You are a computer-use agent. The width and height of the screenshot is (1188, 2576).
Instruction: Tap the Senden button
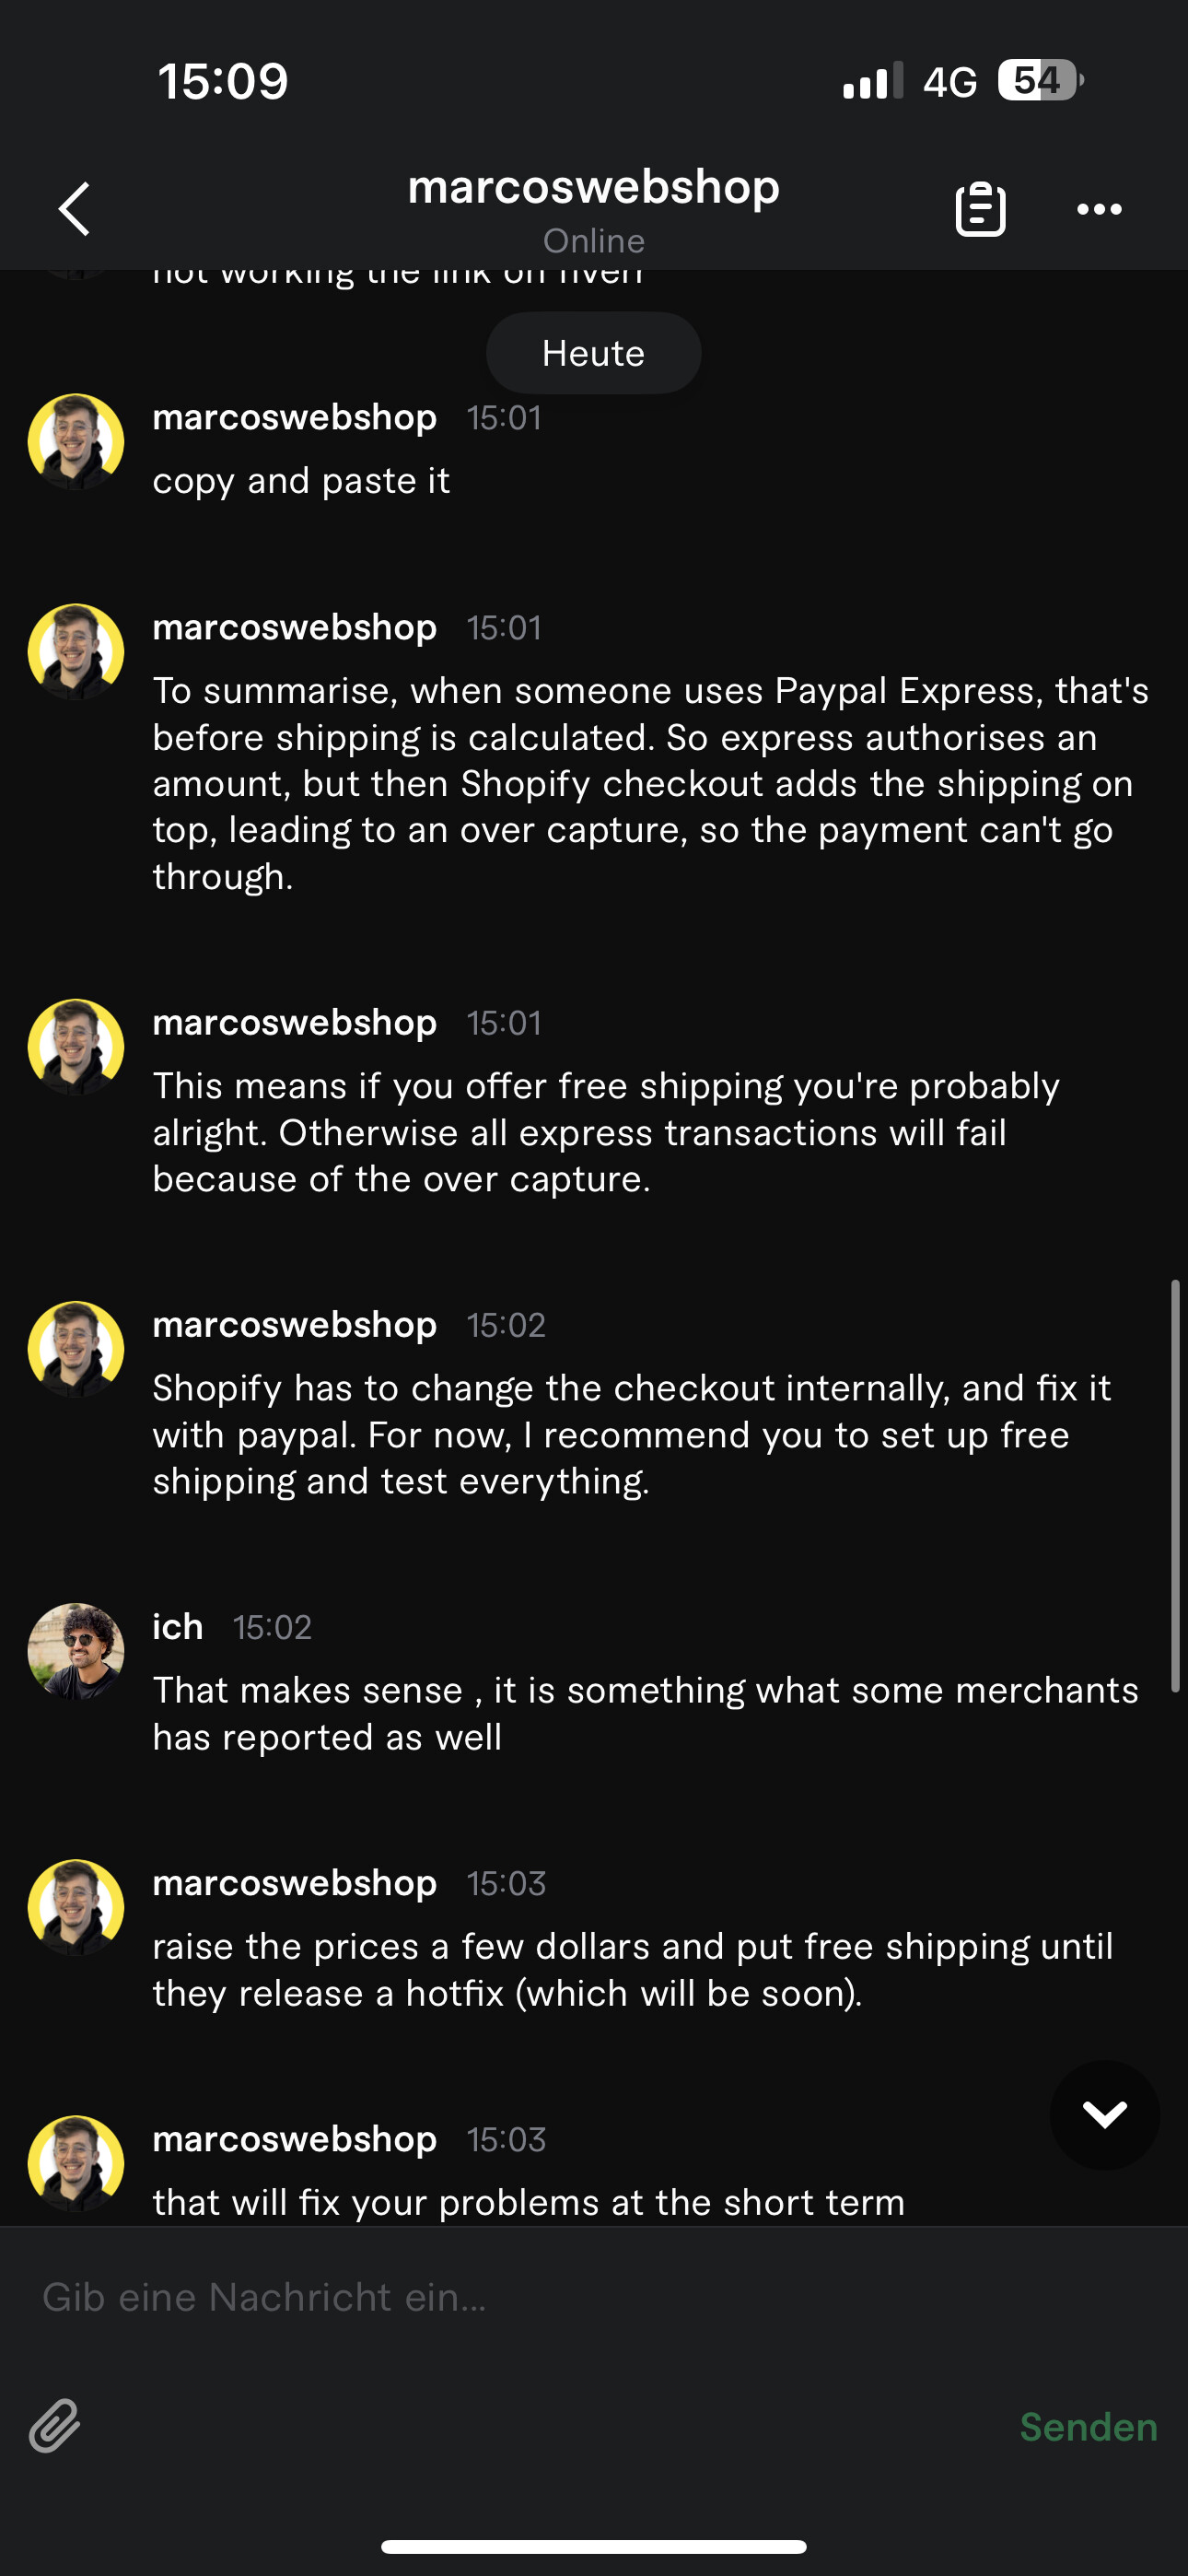pos(1088,2427)
